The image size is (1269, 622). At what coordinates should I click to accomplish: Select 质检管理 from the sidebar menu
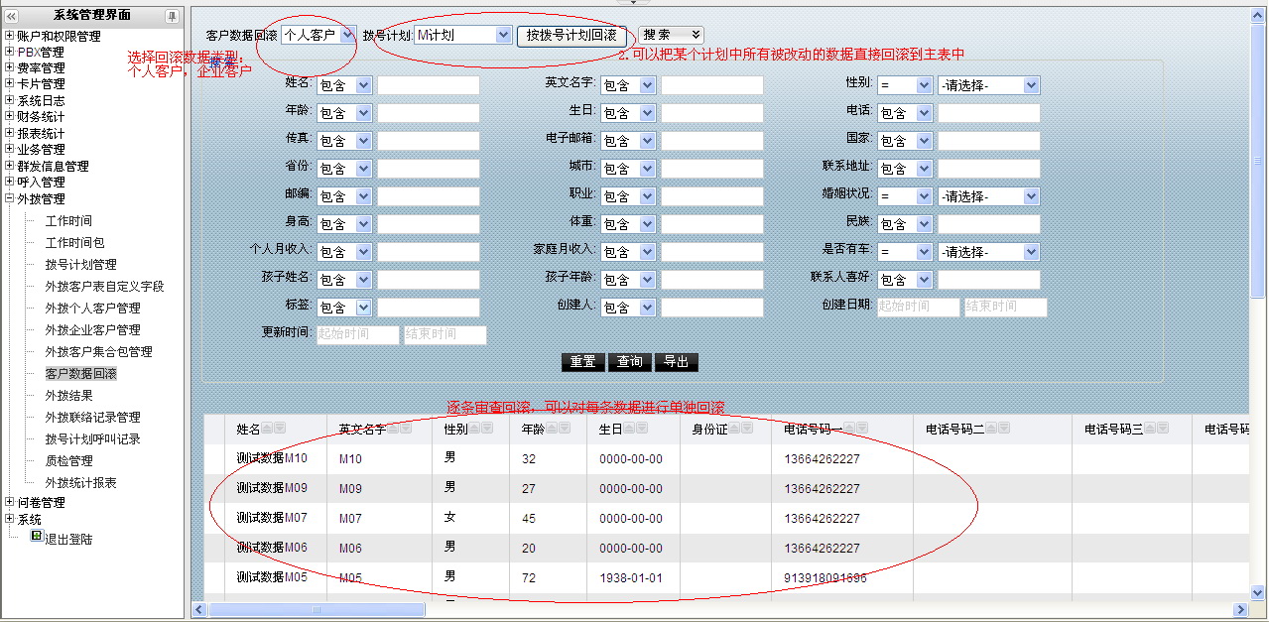(x=68, y=461)
